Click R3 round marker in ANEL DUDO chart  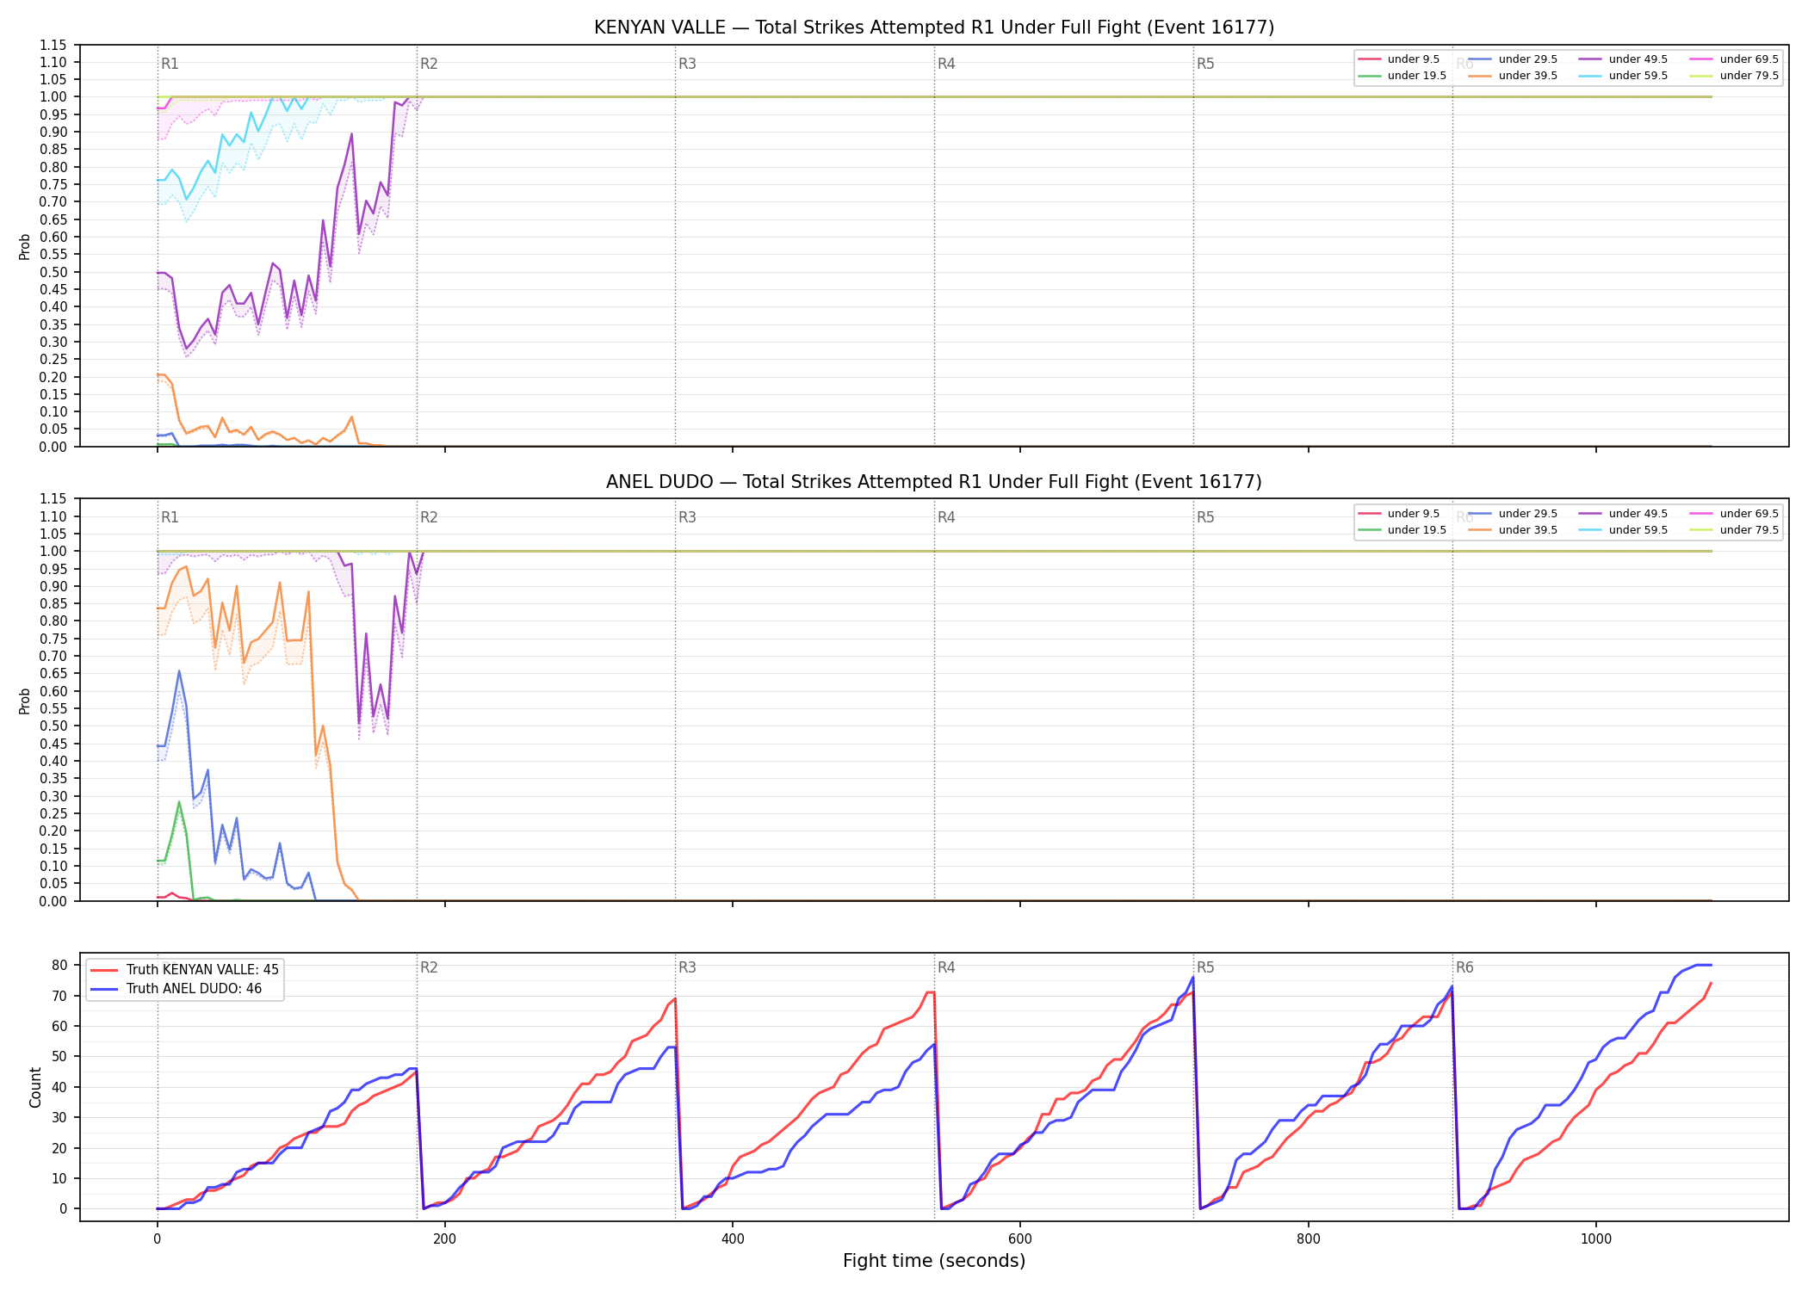pos(687,517)
